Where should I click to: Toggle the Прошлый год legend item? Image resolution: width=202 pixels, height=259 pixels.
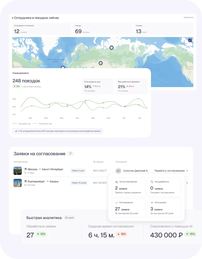click(x=42, y=124)
